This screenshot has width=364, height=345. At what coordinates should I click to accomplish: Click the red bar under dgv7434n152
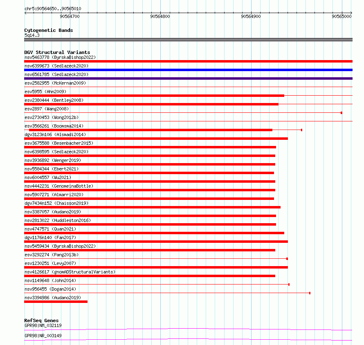tap(152, 207)
